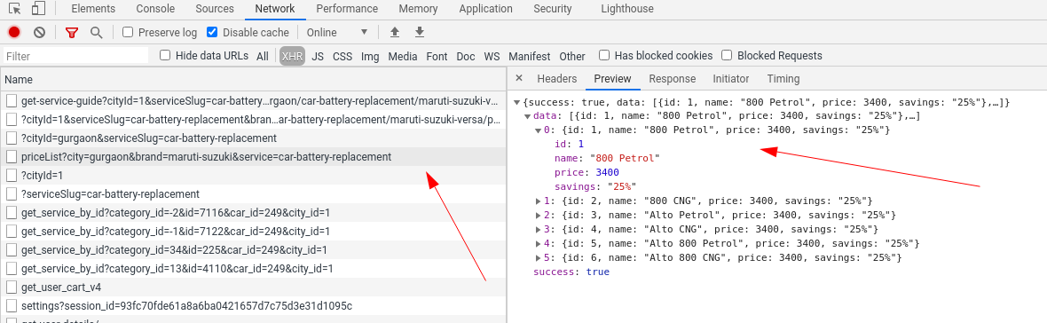
Task: Show the Headers tab for the request
Action: coord(556,79)
